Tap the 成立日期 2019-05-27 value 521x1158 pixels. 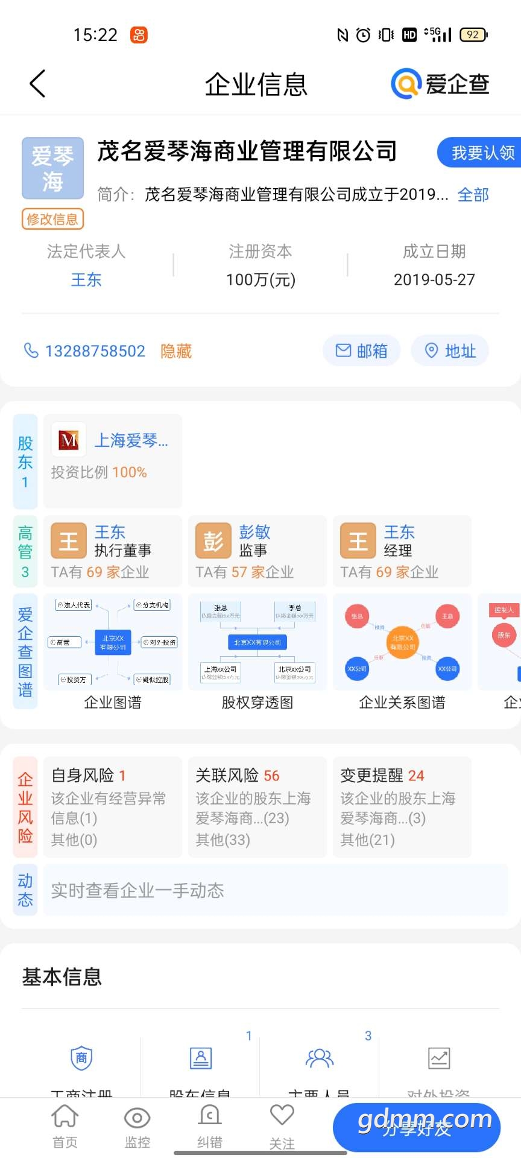click(434, 280)
